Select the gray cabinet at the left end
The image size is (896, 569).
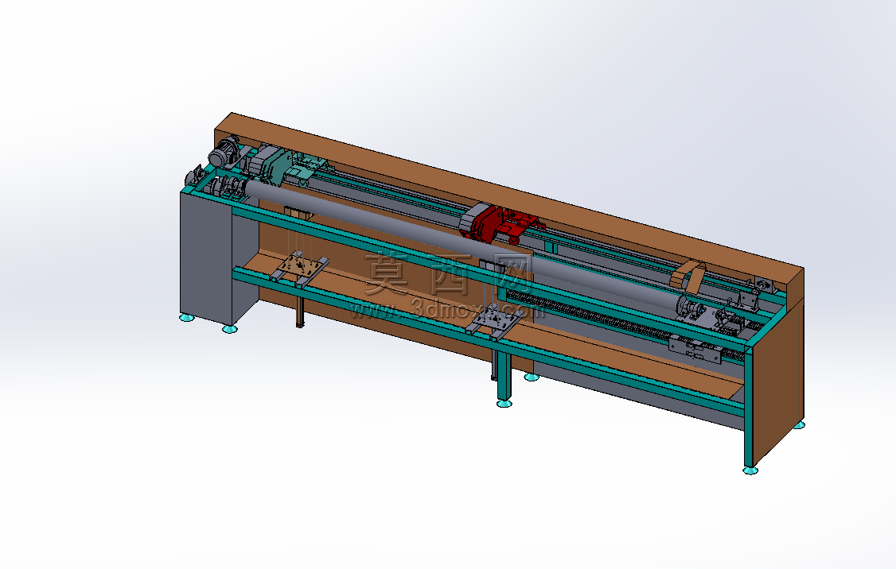(206, 260)
